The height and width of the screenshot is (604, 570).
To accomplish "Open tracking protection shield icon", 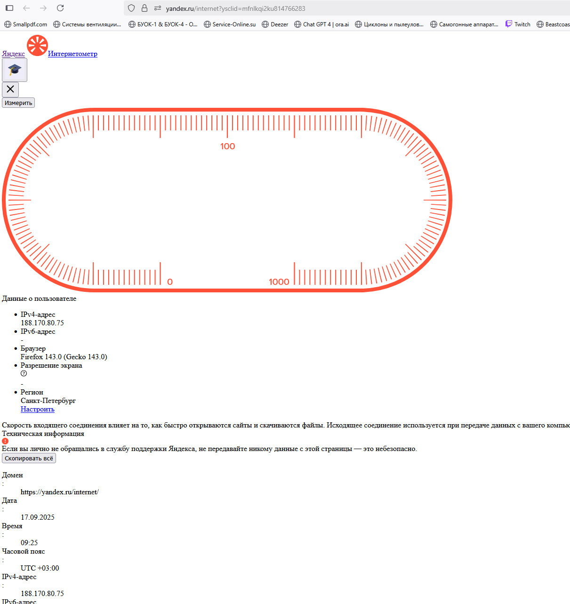I will tap(132, 8).
